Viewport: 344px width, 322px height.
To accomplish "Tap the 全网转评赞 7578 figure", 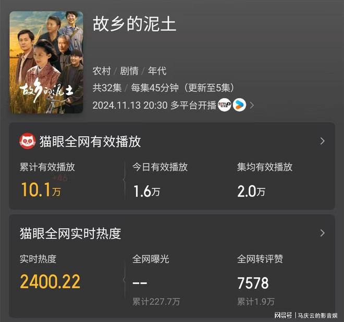I will click(253, 283).
